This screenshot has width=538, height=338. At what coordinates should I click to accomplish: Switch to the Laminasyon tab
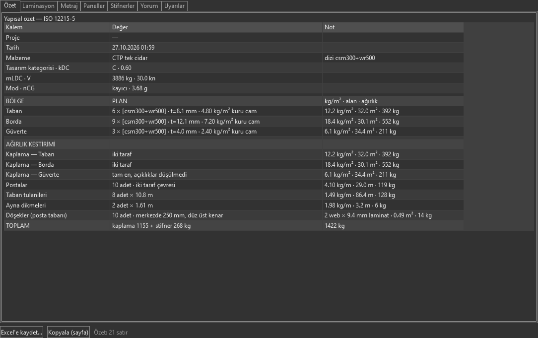(x=38, y=6)
